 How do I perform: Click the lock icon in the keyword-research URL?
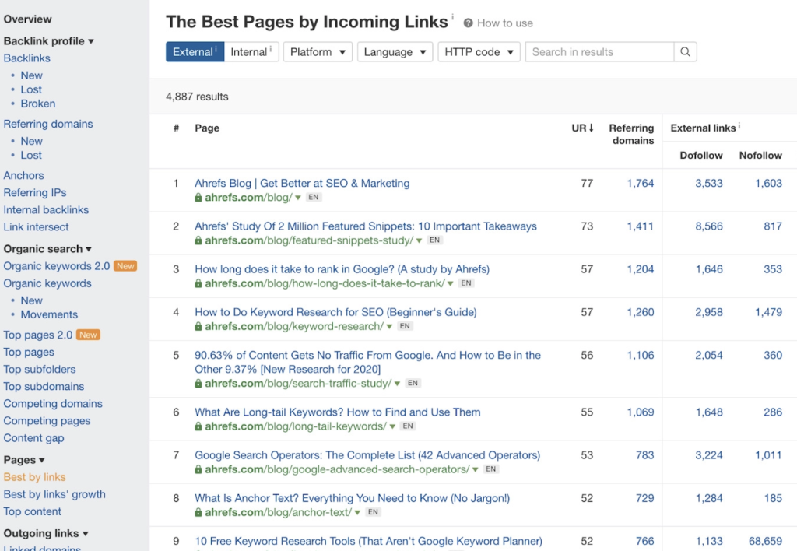coord(198,326)
